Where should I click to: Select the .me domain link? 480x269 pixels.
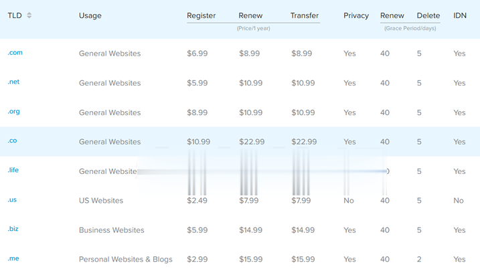click(13, 259)
